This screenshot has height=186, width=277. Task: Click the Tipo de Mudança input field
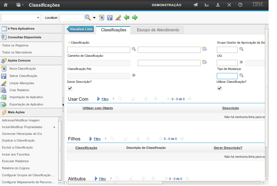pos(227,76)
